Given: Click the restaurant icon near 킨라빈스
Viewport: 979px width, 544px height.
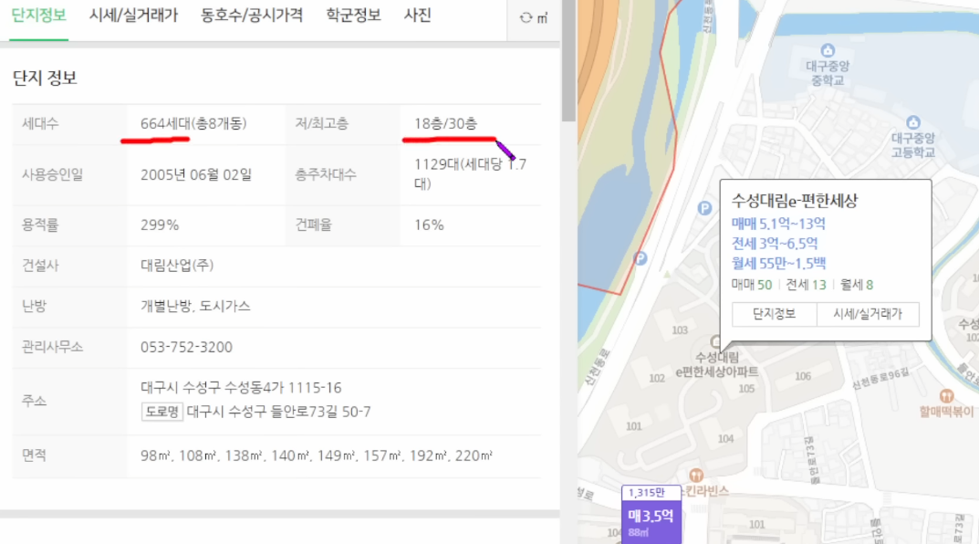Looking at the screenshot, I should 696,476.
